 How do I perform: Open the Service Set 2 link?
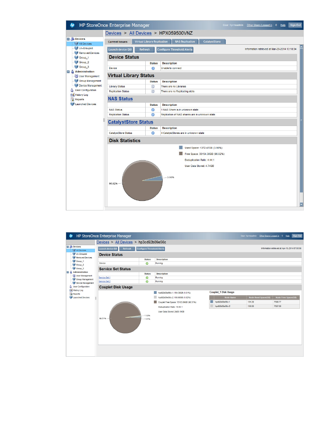point(105,282)
